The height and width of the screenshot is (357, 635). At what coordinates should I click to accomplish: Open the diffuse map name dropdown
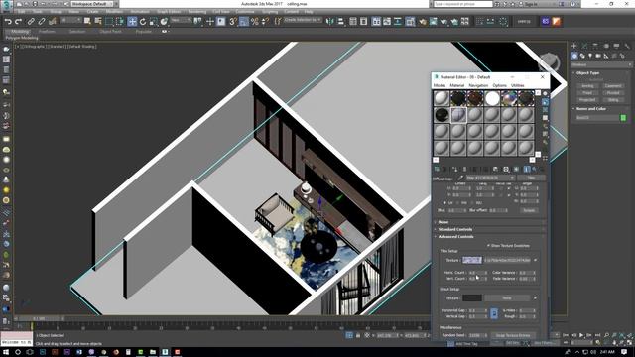click(x=490, y=178)
